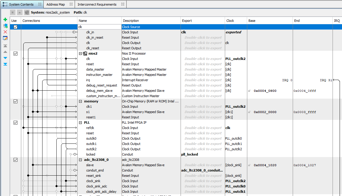Click the clk_in export connector symbol

click(x=75, y=32)
